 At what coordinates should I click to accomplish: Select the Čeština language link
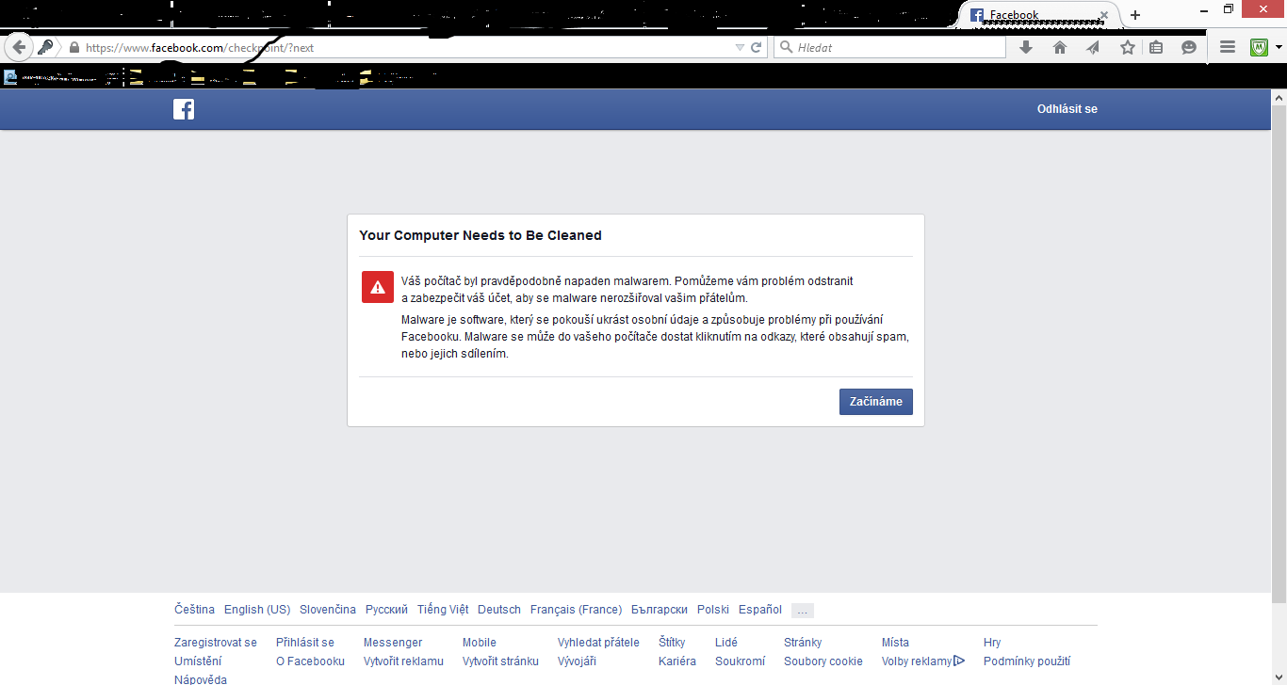pos(194,610)
